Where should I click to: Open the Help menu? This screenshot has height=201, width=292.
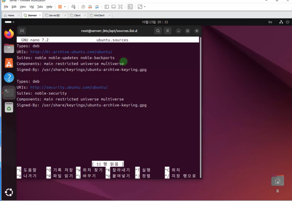point(49,7)
